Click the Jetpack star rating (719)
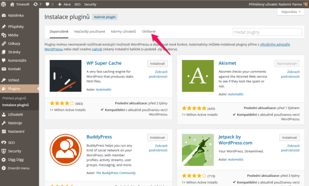The width and height of the screenshot is (309, 186). pos(194,176)
